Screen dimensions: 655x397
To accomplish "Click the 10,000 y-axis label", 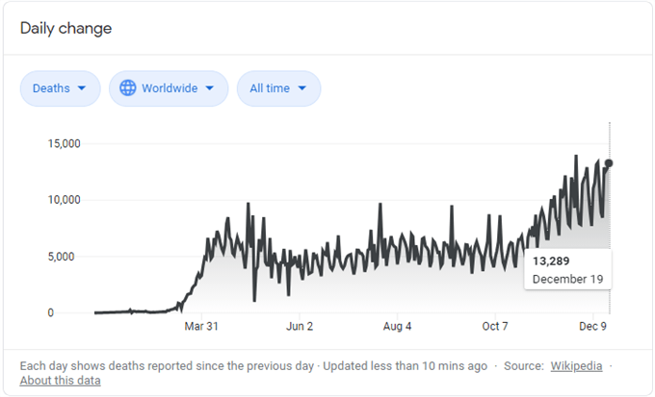I will [x=65, y=200].
